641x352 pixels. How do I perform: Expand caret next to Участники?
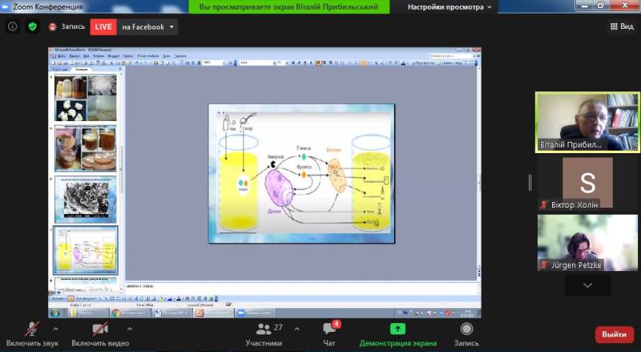pos(296,329)
